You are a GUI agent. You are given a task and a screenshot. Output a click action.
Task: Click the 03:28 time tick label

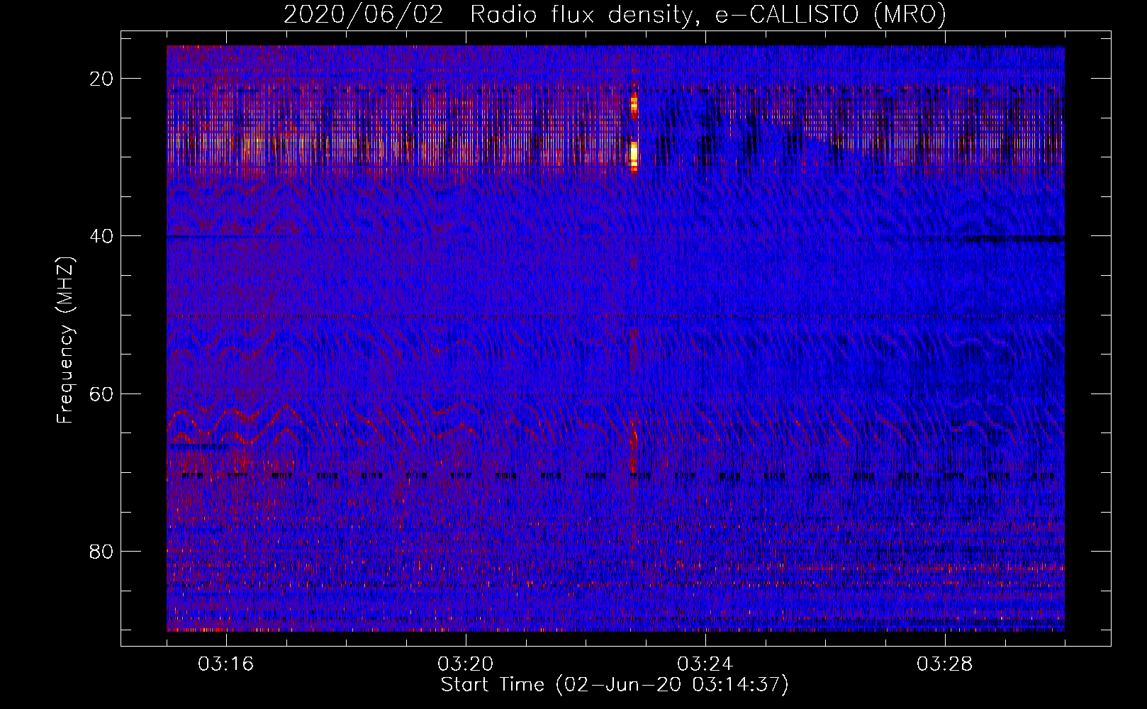coord(945,664)
